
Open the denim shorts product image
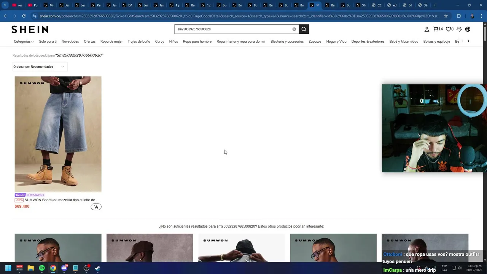[58, 134]
